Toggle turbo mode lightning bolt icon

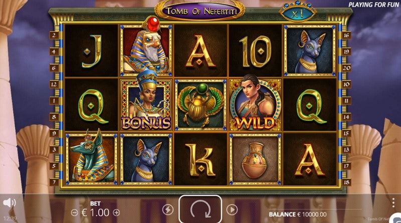(168, 209)
